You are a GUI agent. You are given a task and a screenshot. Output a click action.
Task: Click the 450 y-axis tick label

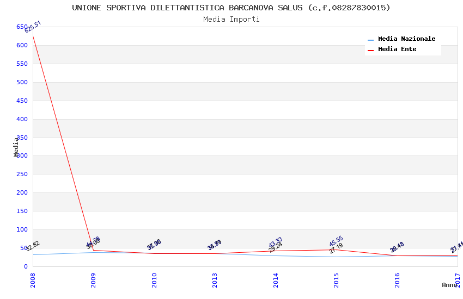click(x=22, y=101)
